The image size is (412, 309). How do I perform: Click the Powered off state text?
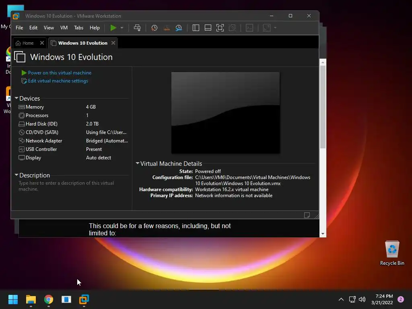208,171
